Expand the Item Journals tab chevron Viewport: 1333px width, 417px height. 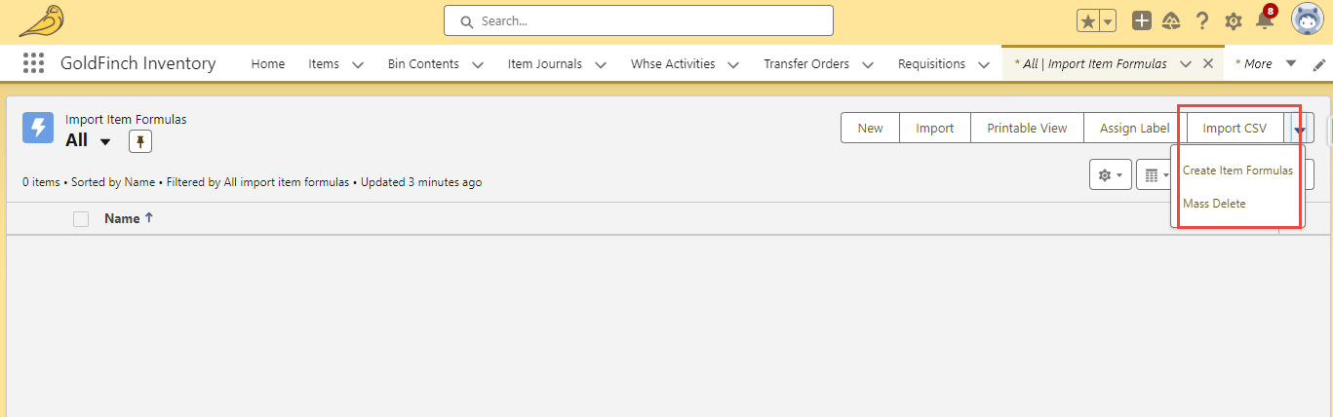click(601, 64)
